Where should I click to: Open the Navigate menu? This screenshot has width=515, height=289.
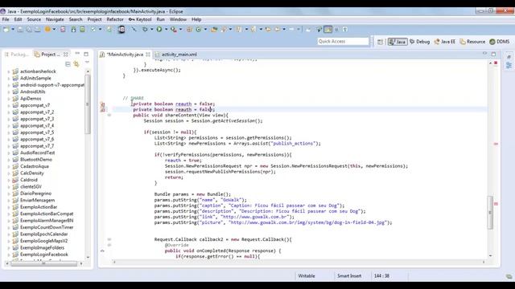point(55,19)
